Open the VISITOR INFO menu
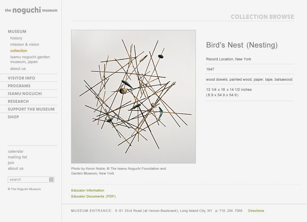Viewport: 307px width, 222px height. click(x=21, y=78)
